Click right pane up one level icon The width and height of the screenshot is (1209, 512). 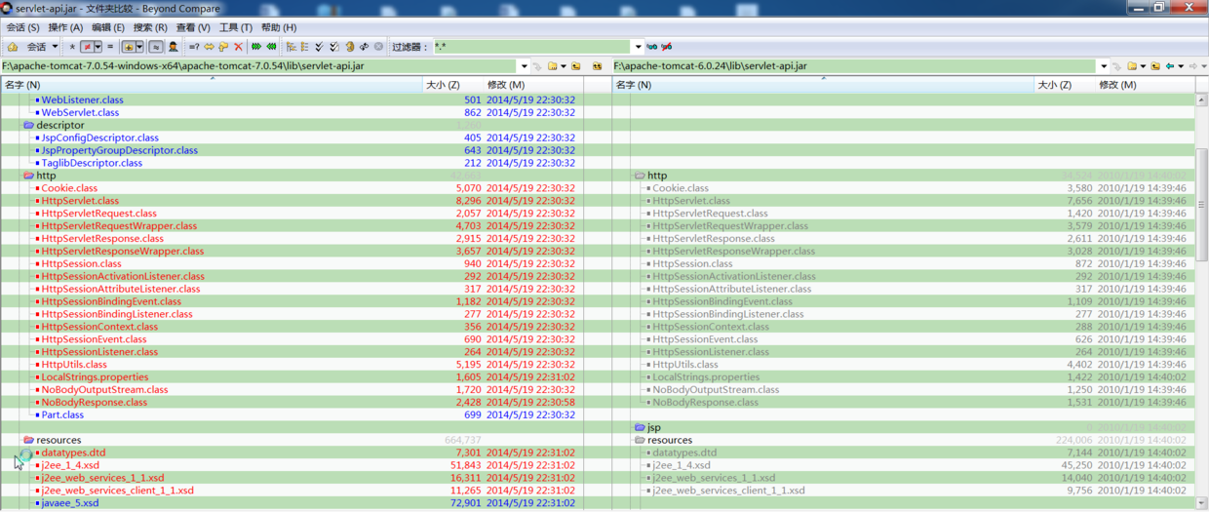(1155, 66)
